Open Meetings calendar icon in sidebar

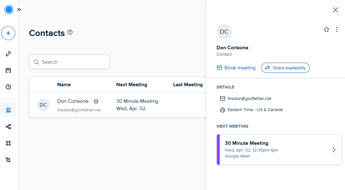tap(8, 70)
